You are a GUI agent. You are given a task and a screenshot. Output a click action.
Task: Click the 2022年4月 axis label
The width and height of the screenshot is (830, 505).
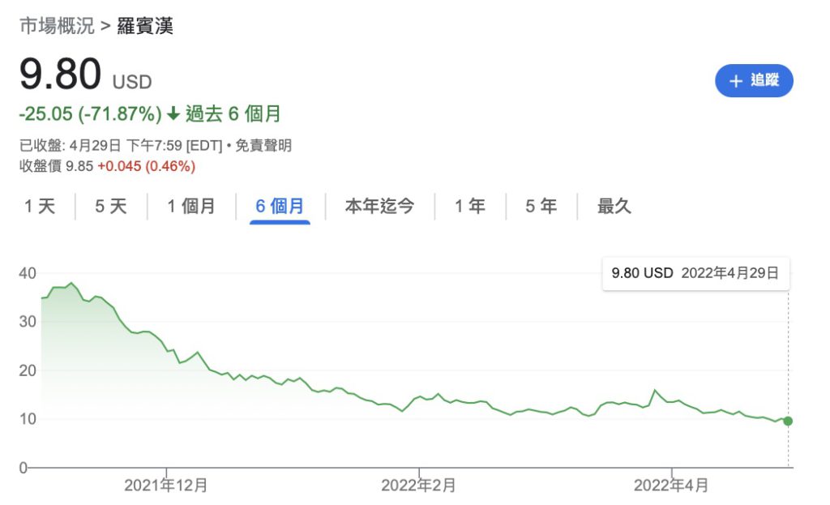click(671, 486)
